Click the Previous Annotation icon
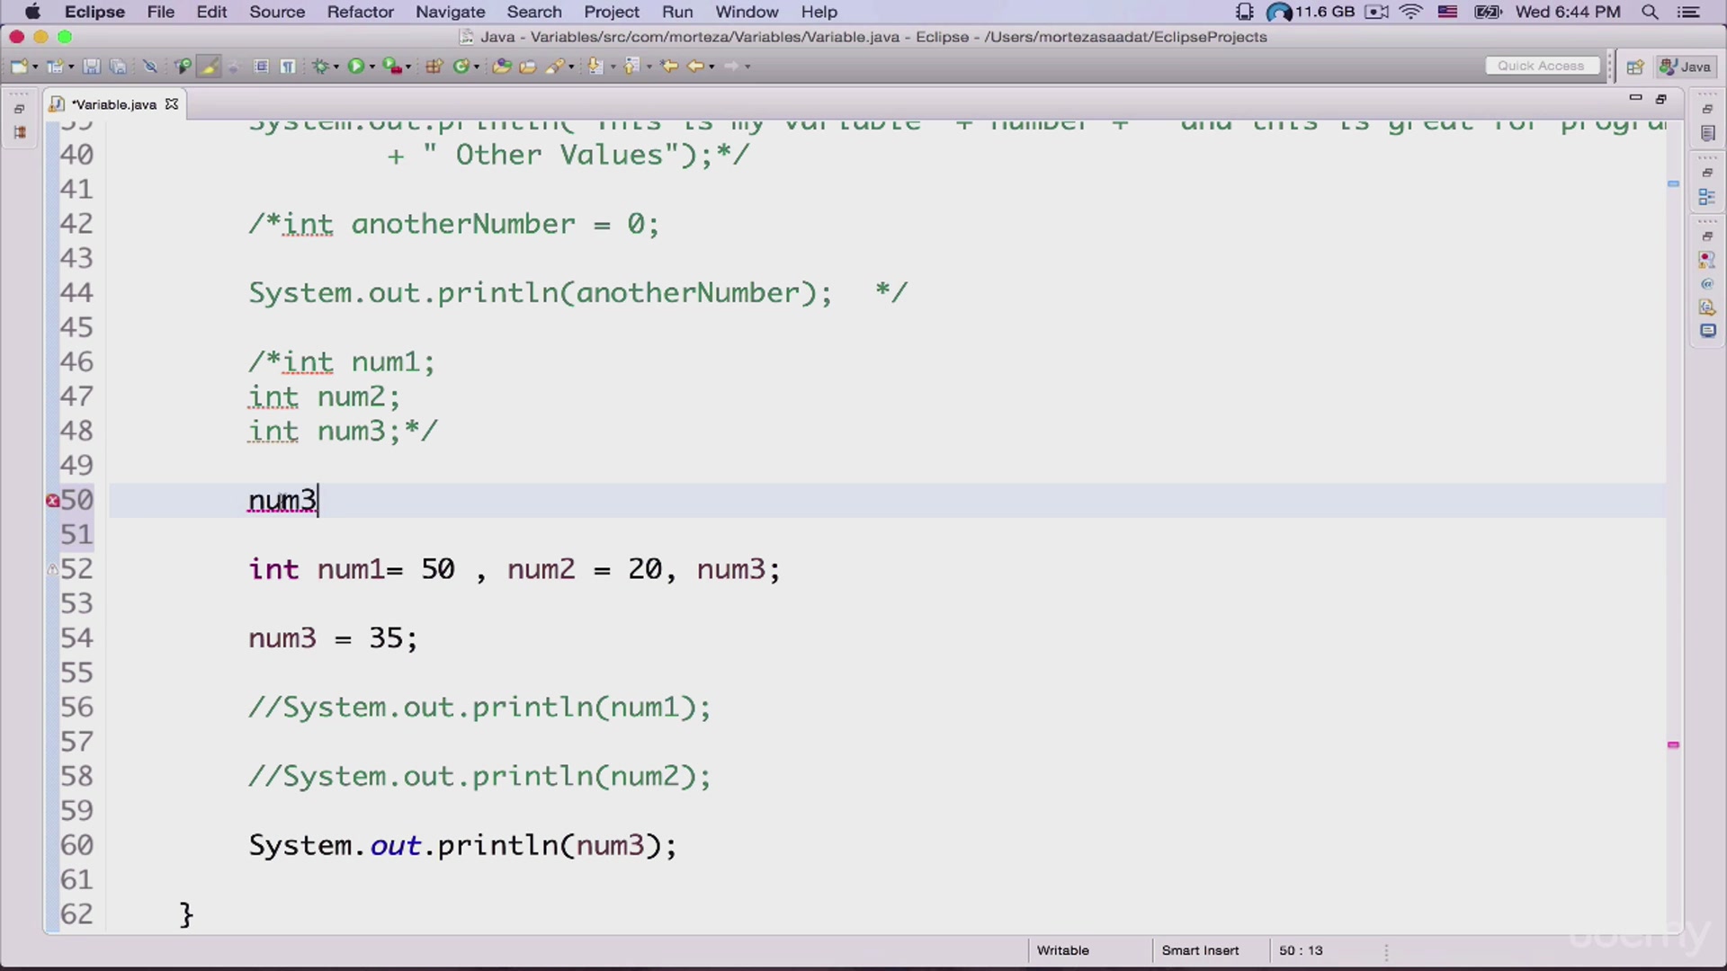This screenshot has width=1727, height=971. 631,67
